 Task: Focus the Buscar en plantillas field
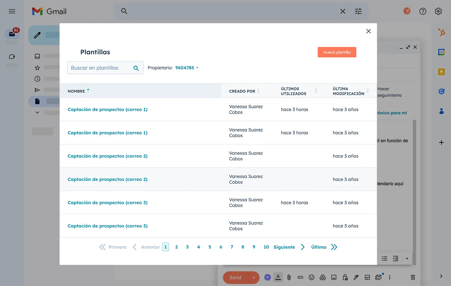point(105,68)
